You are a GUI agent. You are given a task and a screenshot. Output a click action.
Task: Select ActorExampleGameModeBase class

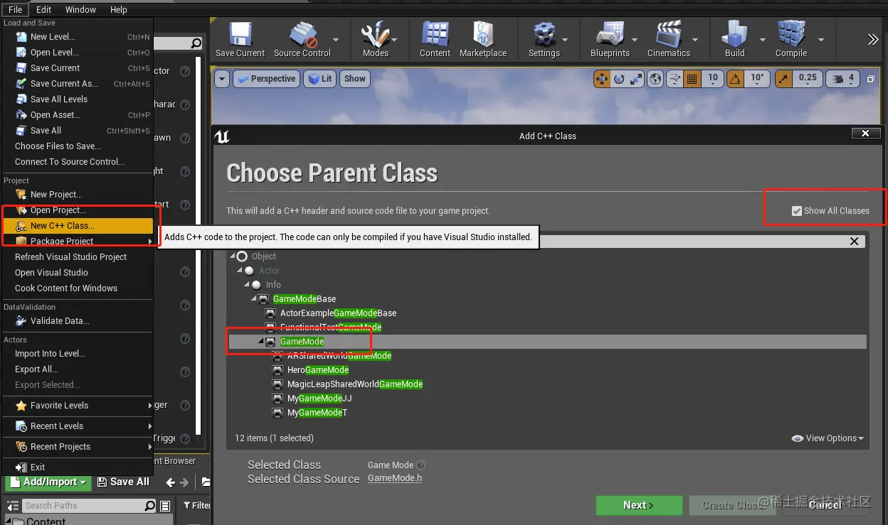coord(338,313)
